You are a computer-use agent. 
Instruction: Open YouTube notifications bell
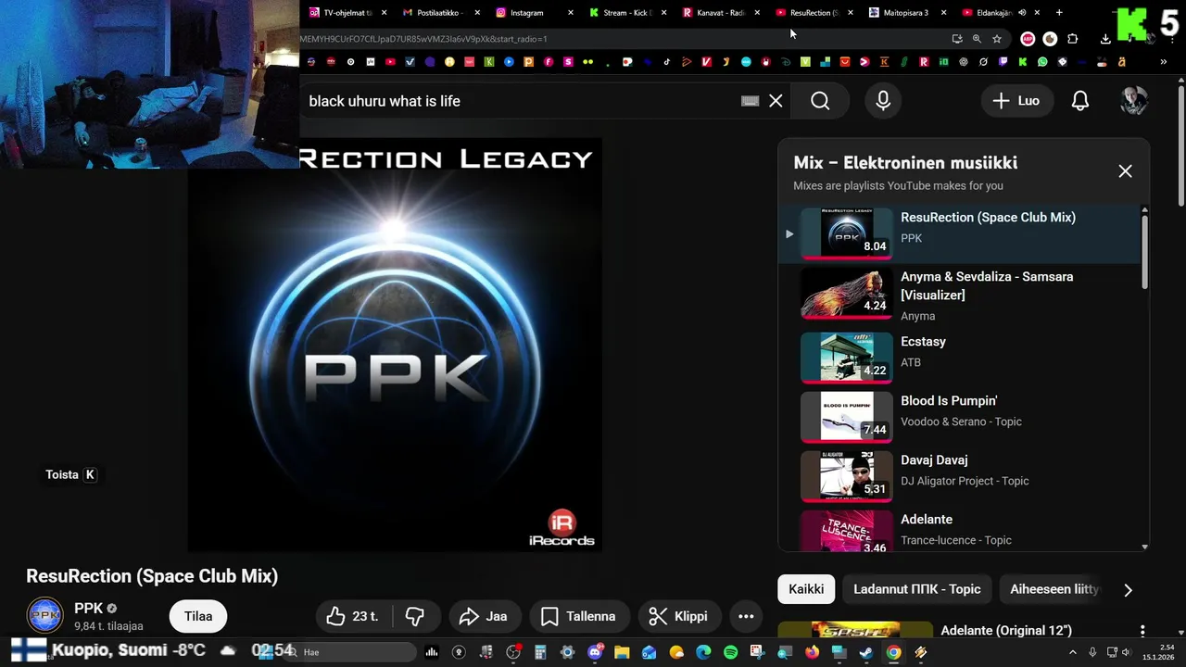point(1080,101)
